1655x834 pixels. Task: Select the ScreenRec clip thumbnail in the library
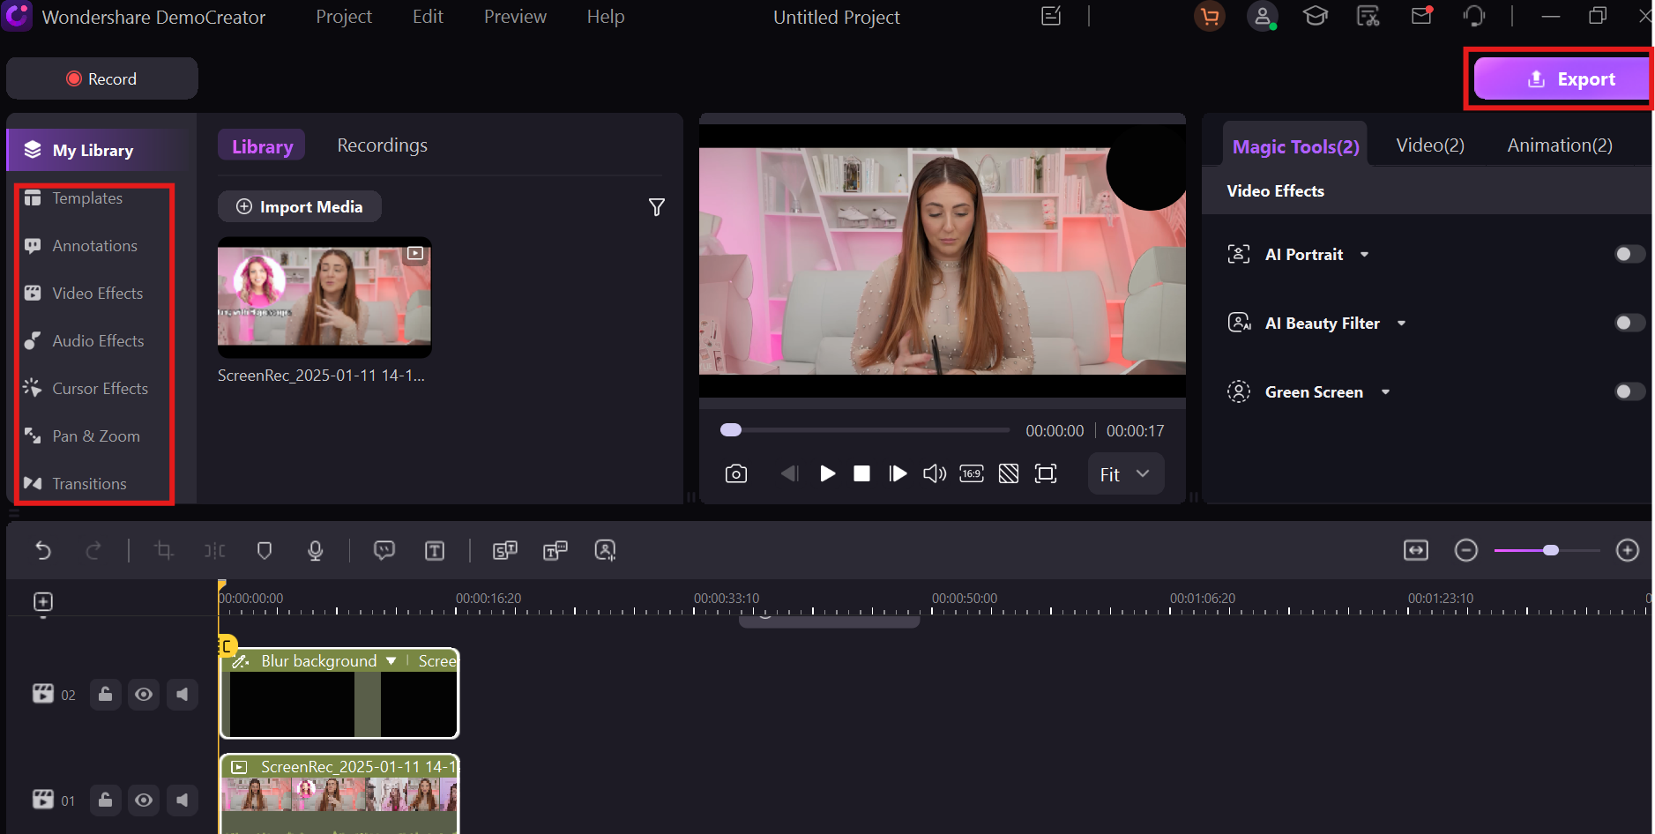click(324, 297)
